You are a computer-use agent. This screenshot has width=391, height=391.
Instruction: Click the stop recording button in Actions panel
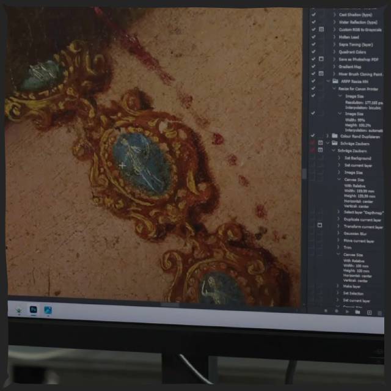coord(326,311)
